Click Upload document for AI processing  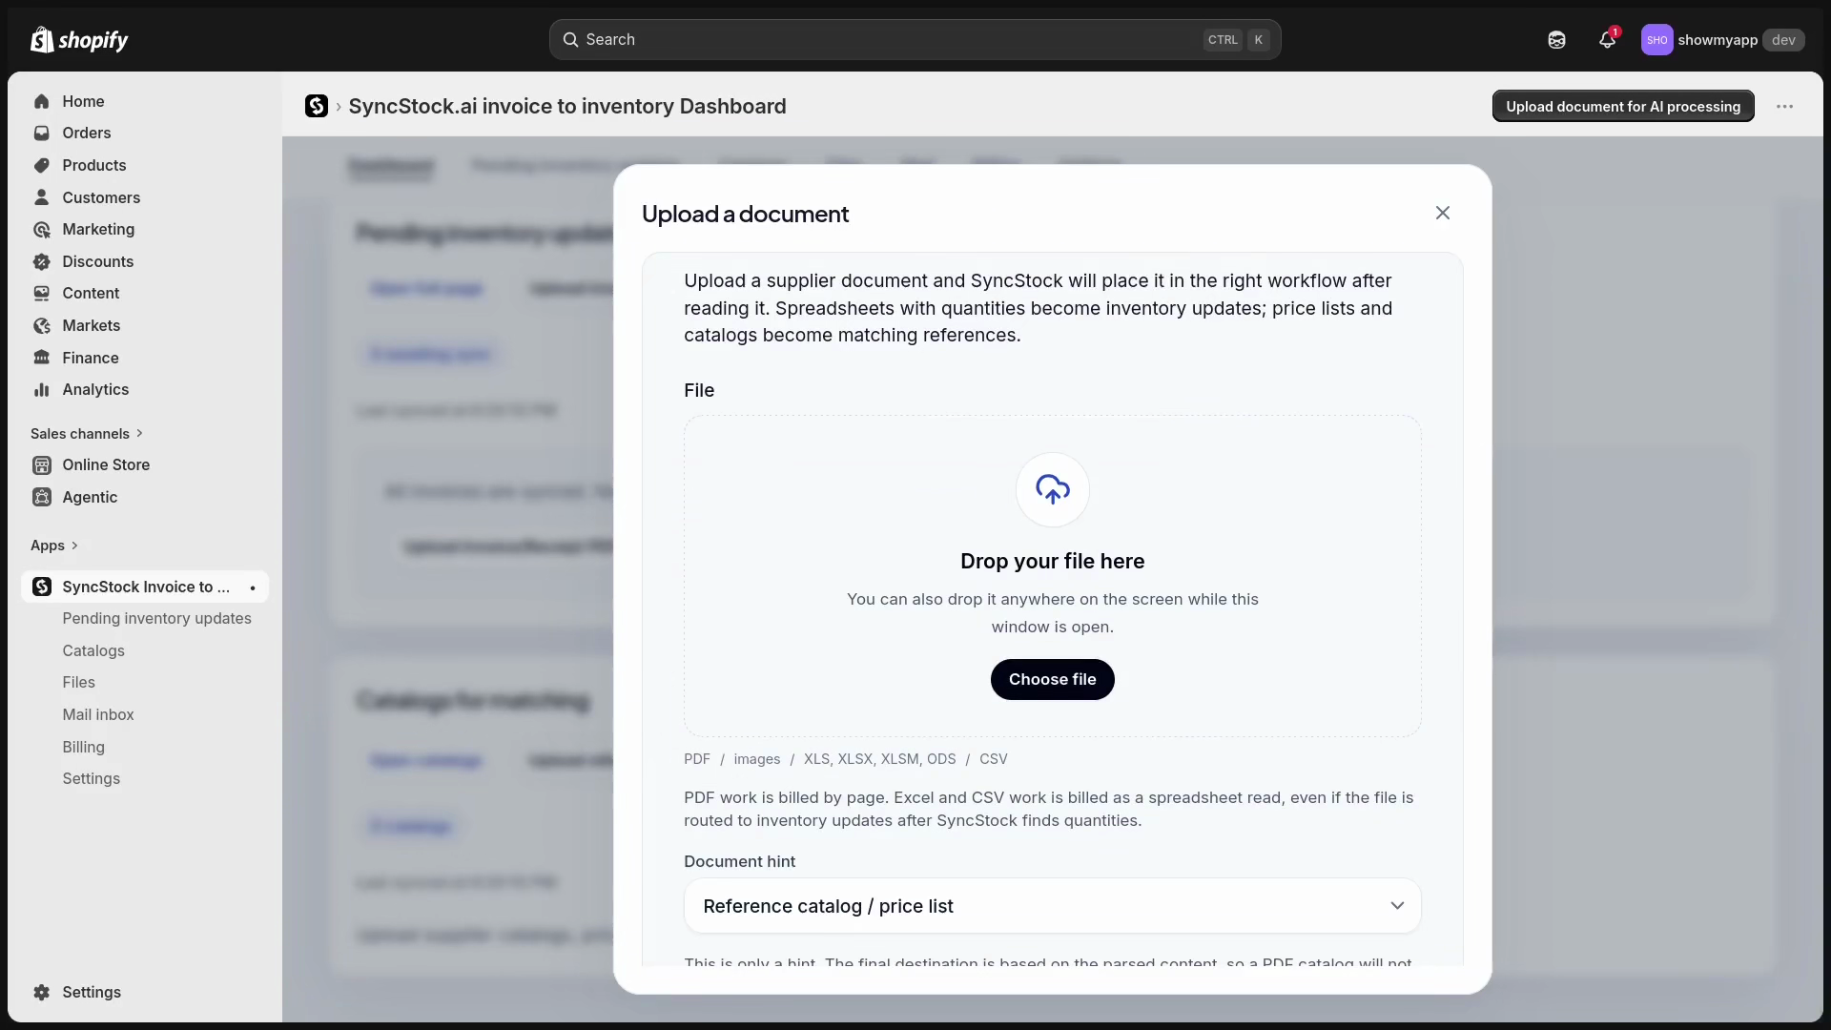tap(1623, 107)
